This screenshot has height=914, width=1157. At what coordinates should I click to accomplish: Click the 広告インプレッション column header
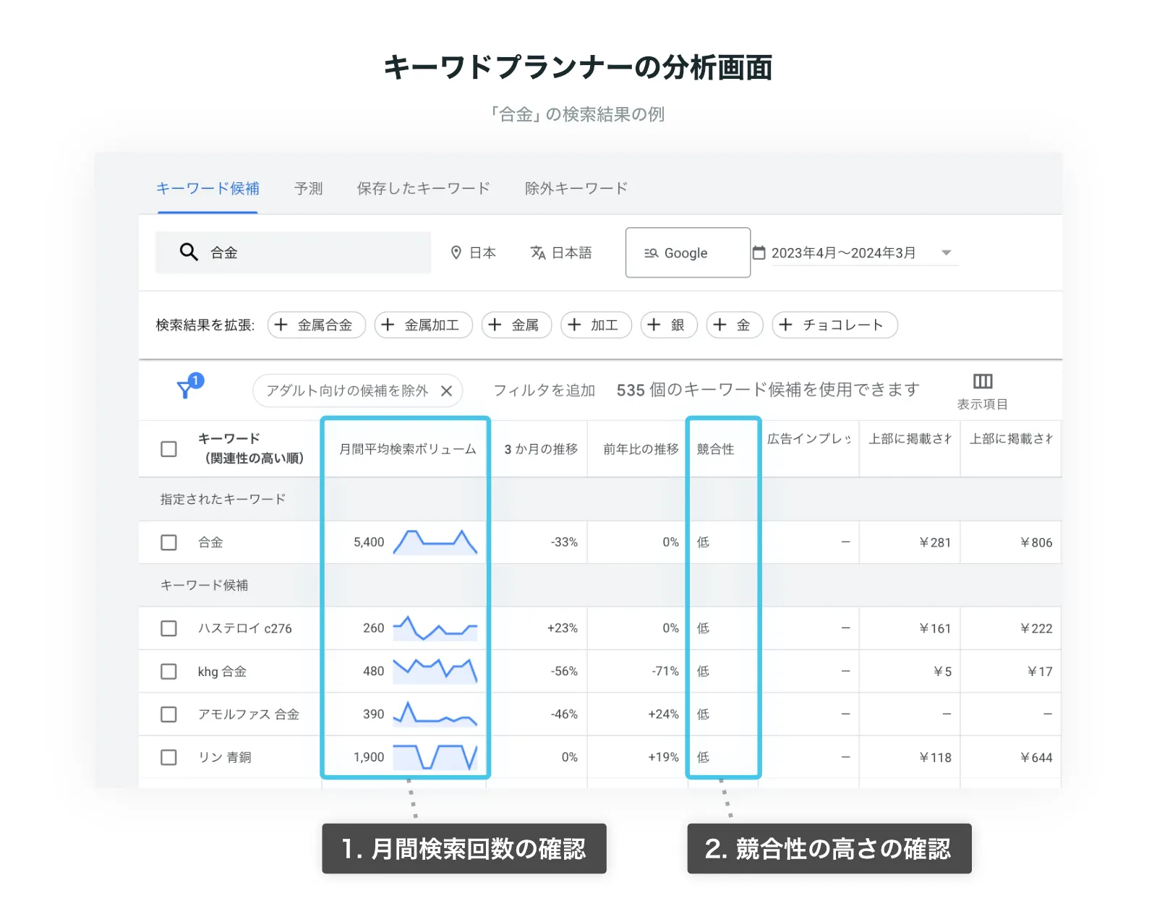coord(809,439)
